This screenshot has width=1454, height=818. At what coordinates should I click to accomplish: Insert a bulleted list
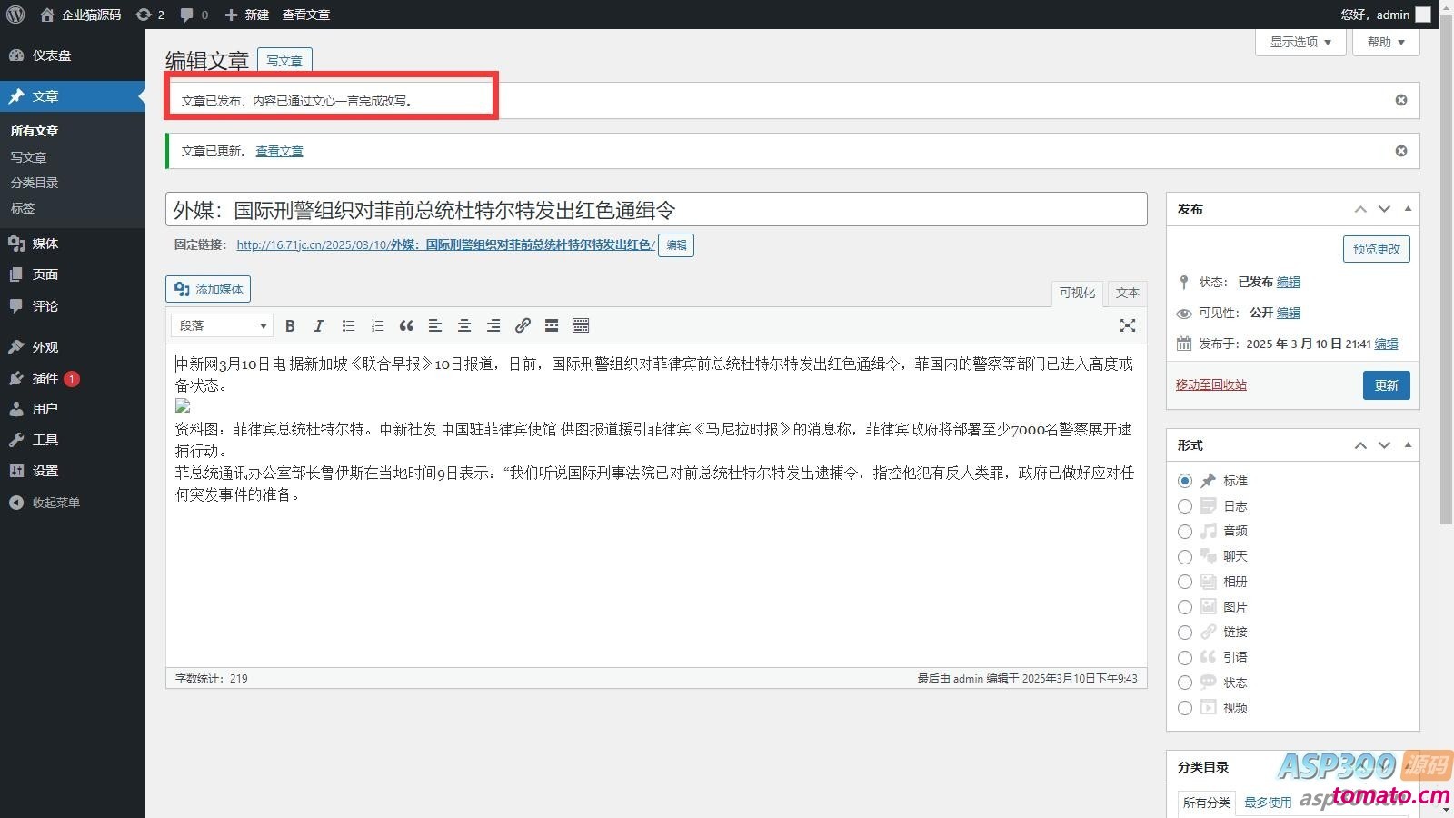348,325
